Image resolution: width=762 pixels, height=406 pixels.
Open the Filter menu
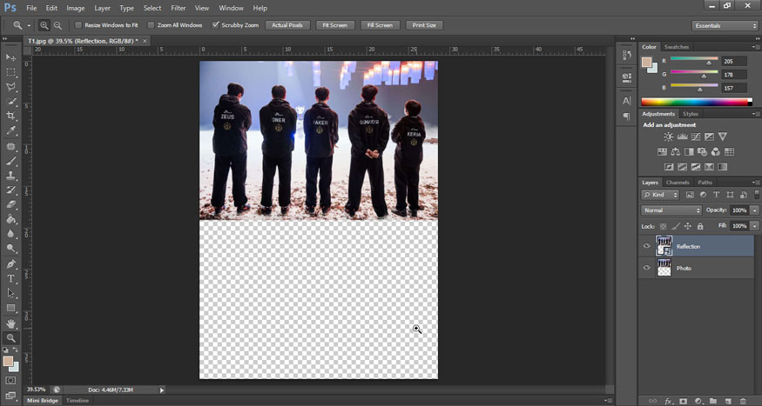179,8
